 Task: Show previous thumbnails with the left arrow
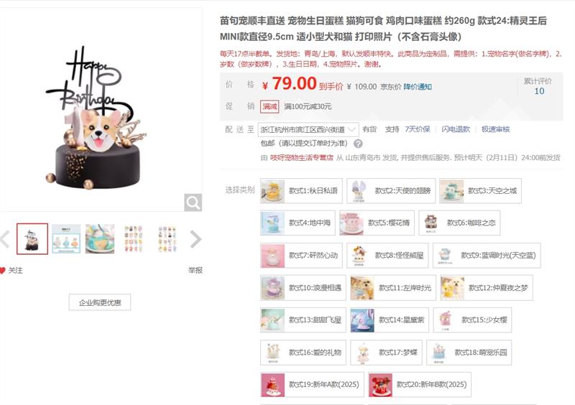[4, 239]
